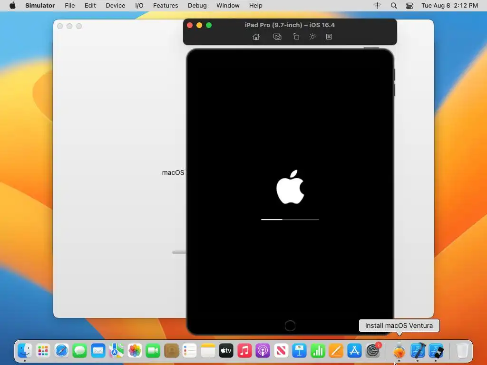Viewport: 487px width, 365px height.
Task: Rotate the simulated iPad with rotate icon
Action: pyautogui.click(x=296, y=37)
